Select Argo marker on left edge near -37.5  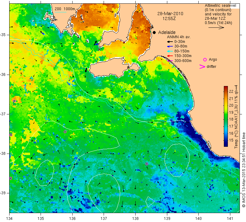coord(11,135)
